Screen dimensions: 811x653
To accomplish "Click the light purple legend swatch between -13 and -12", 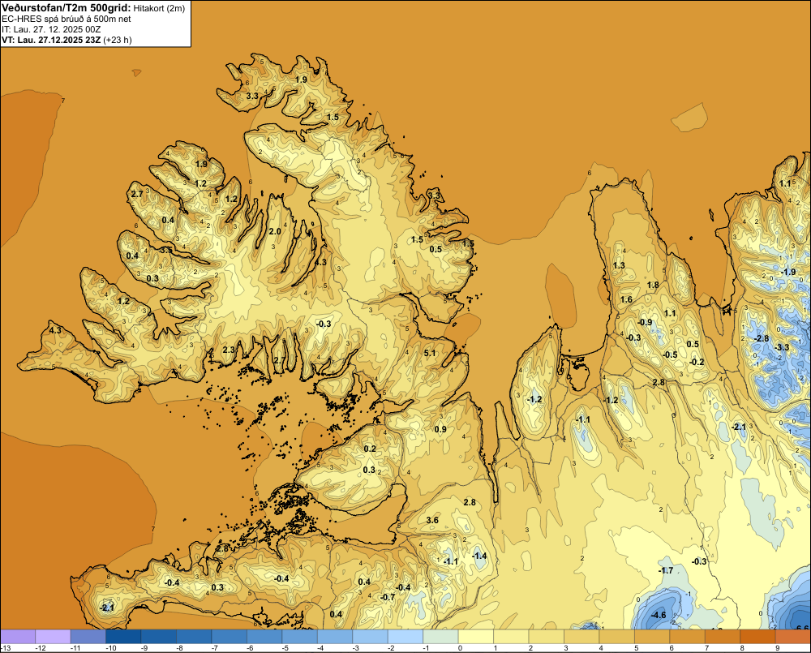I will coord(18,636).
